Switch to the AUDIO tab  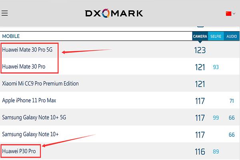[232, 36]
